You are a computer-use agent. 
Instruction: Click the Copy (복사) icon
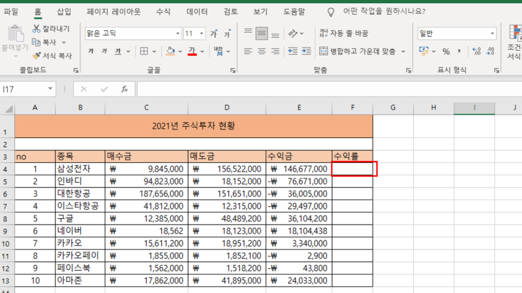point(36,42)
